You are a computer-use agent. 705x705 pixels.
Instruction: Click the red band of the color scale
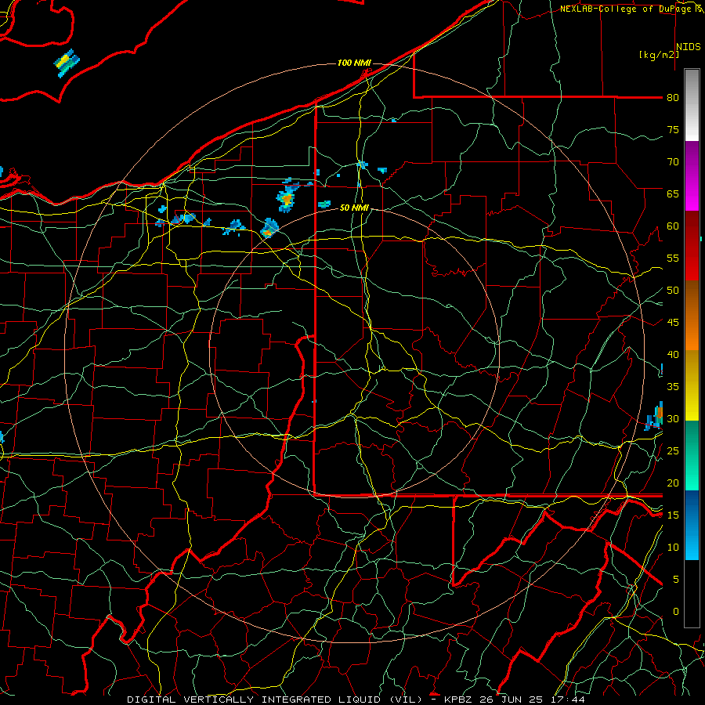(692, 245)
